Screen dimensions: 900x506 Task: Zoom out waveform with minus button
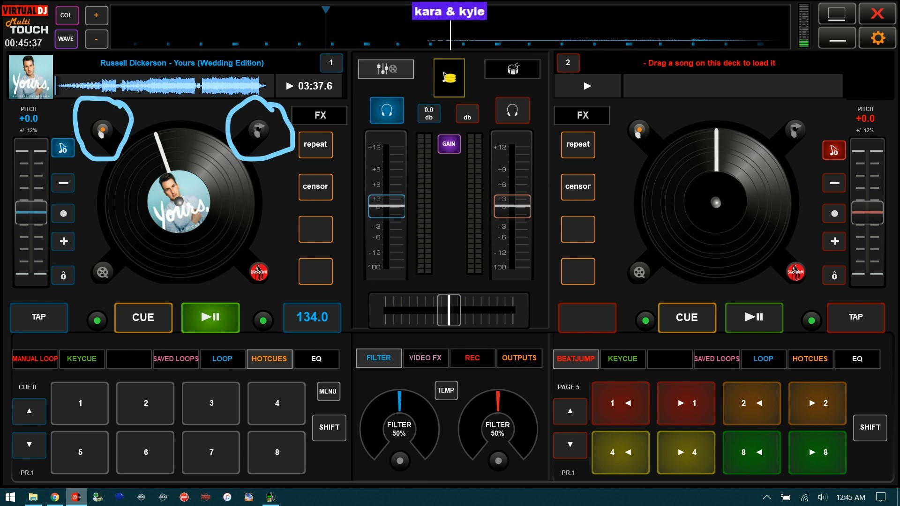[96, 39]
